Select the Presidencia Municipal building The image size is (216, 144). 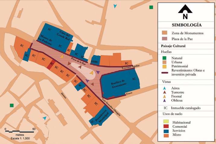(x=101, y=116)
